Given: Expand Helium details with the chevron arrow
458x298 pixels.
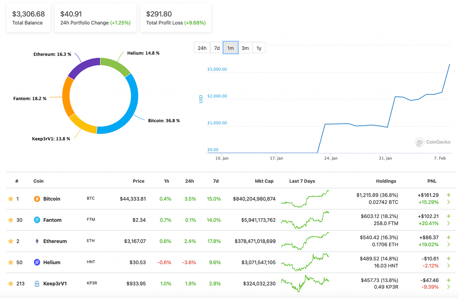Looking at the screenshot, I should click(449, 266).
